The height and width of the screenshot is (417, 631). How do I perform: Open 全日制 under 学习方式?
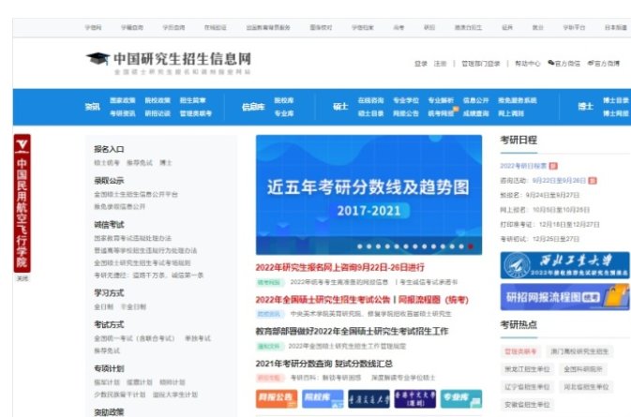click(x=104, y=306)
